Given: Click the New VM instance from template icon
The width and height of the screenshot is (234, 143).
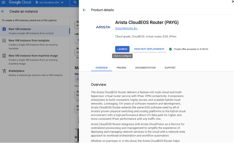Looking at the screenshot, I should 4,40.
